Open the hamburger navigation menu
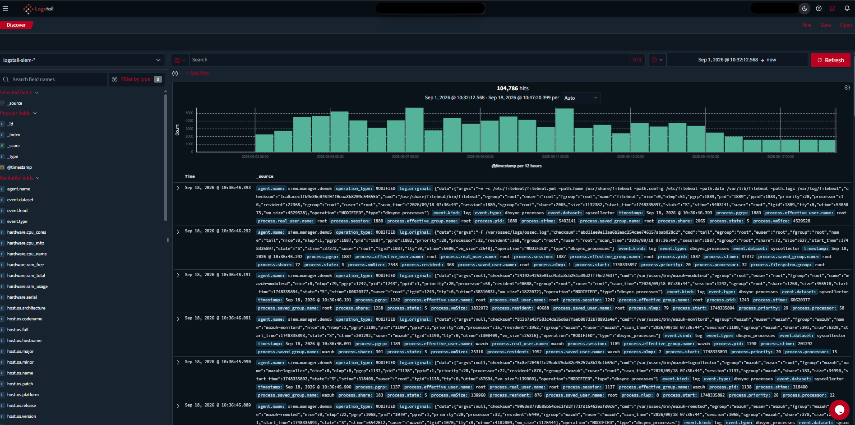This screenshot has width=855, height=425. (x=5, y=9)
